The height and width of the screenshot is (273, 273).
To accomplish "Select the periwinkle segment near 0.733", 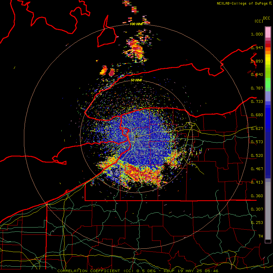I will click(268, 96).
